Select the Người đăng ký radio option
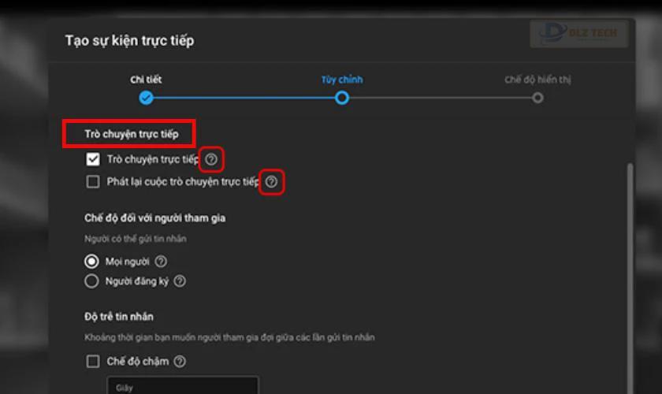The width and height of the screenshot is (662, 394). tap(91, 281)
